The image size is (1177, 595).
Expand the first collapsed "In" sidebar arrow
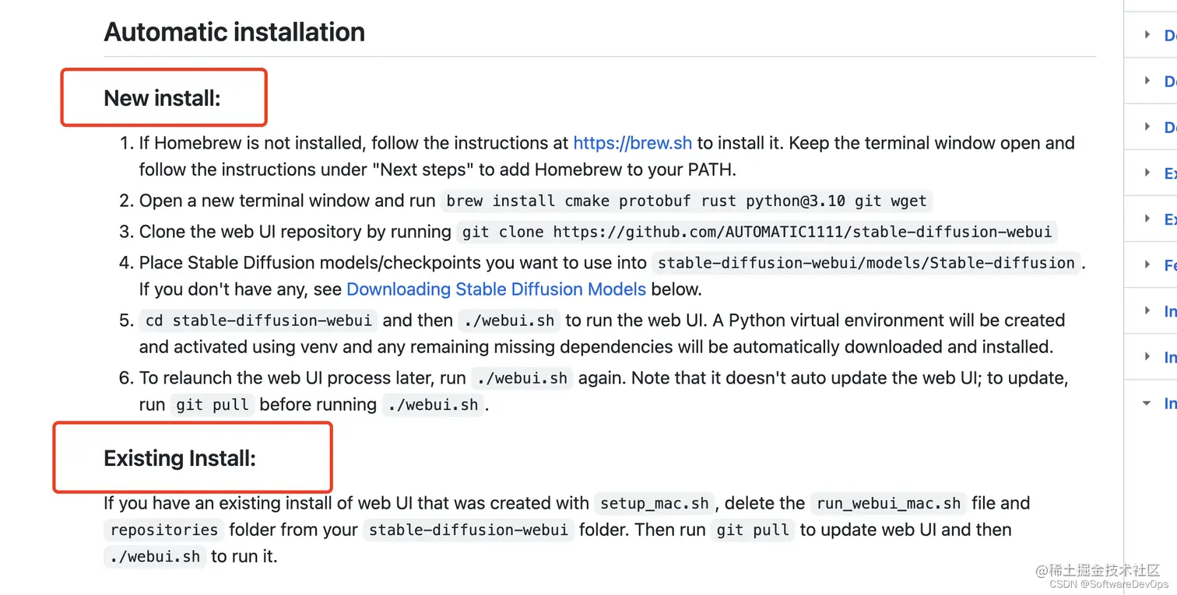point(1147,310)
